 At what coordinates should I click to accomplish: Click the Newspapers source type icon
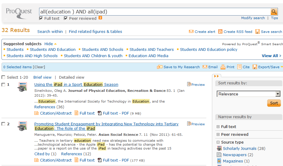coord(219,155)
